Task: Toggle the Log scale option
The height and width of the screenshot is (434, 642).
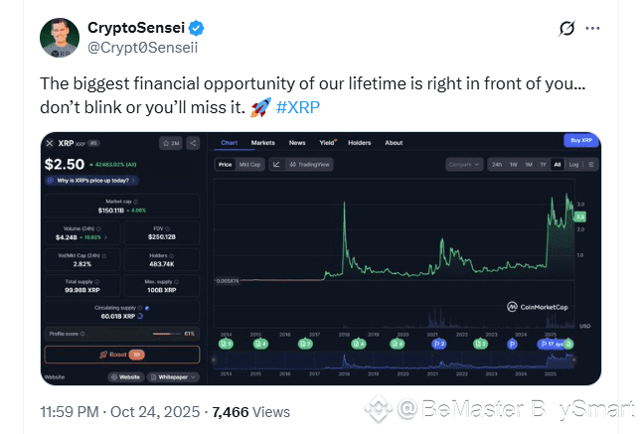Action: (572, 164)
